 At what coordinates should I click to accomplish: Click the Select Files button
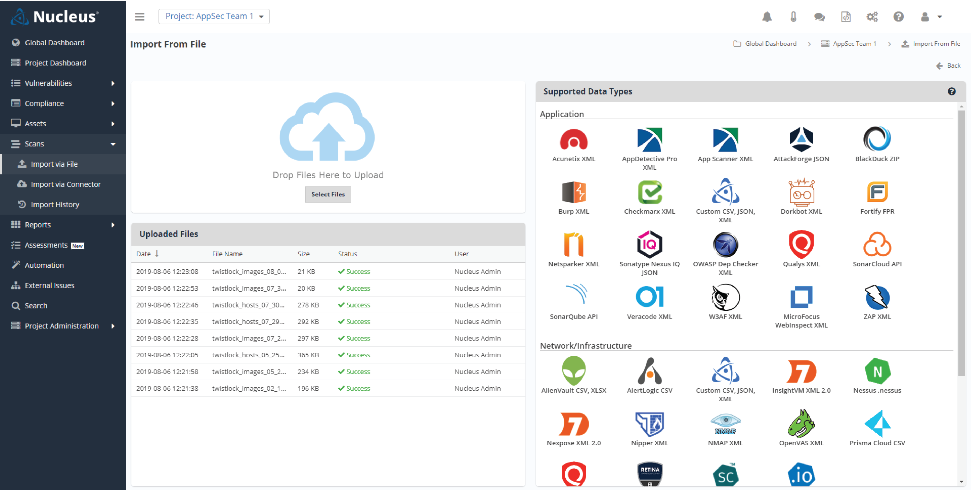(x=328, y=194)
